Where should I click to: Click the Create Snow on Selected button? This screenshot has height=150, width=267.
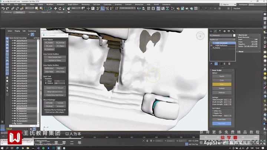(x=55, y=88)
